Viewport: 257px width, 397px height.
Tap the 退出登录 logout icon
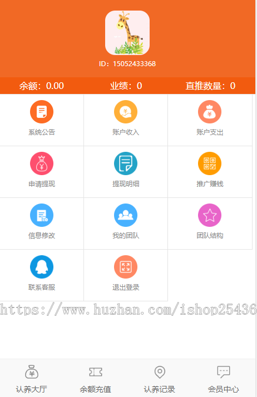(126, 267)
